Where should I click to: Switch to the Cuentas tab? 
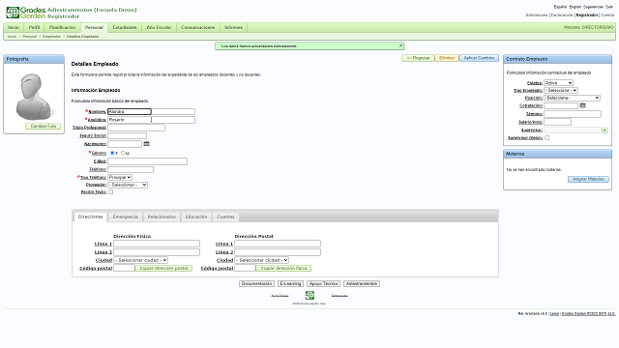click(225, 217)
